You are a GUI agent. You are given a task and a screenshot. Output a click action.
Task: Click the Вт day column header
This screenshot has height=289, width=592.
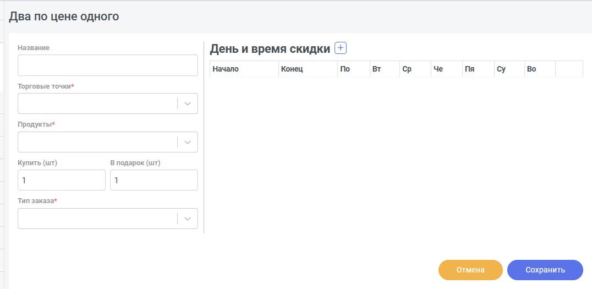pos(385,69)
